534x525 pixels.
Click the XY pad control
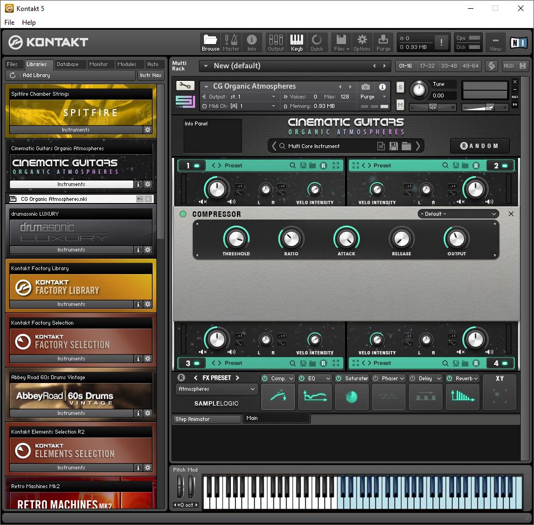point(500,396)
